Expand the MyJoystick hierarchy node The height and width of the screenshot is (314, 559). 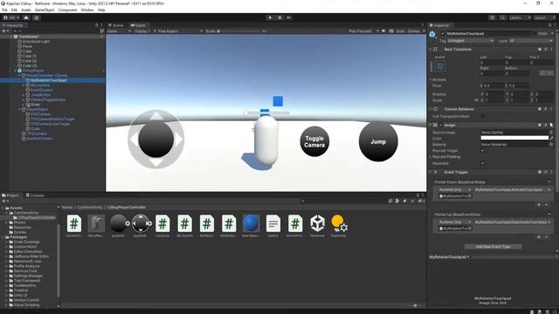coord(24,85)
